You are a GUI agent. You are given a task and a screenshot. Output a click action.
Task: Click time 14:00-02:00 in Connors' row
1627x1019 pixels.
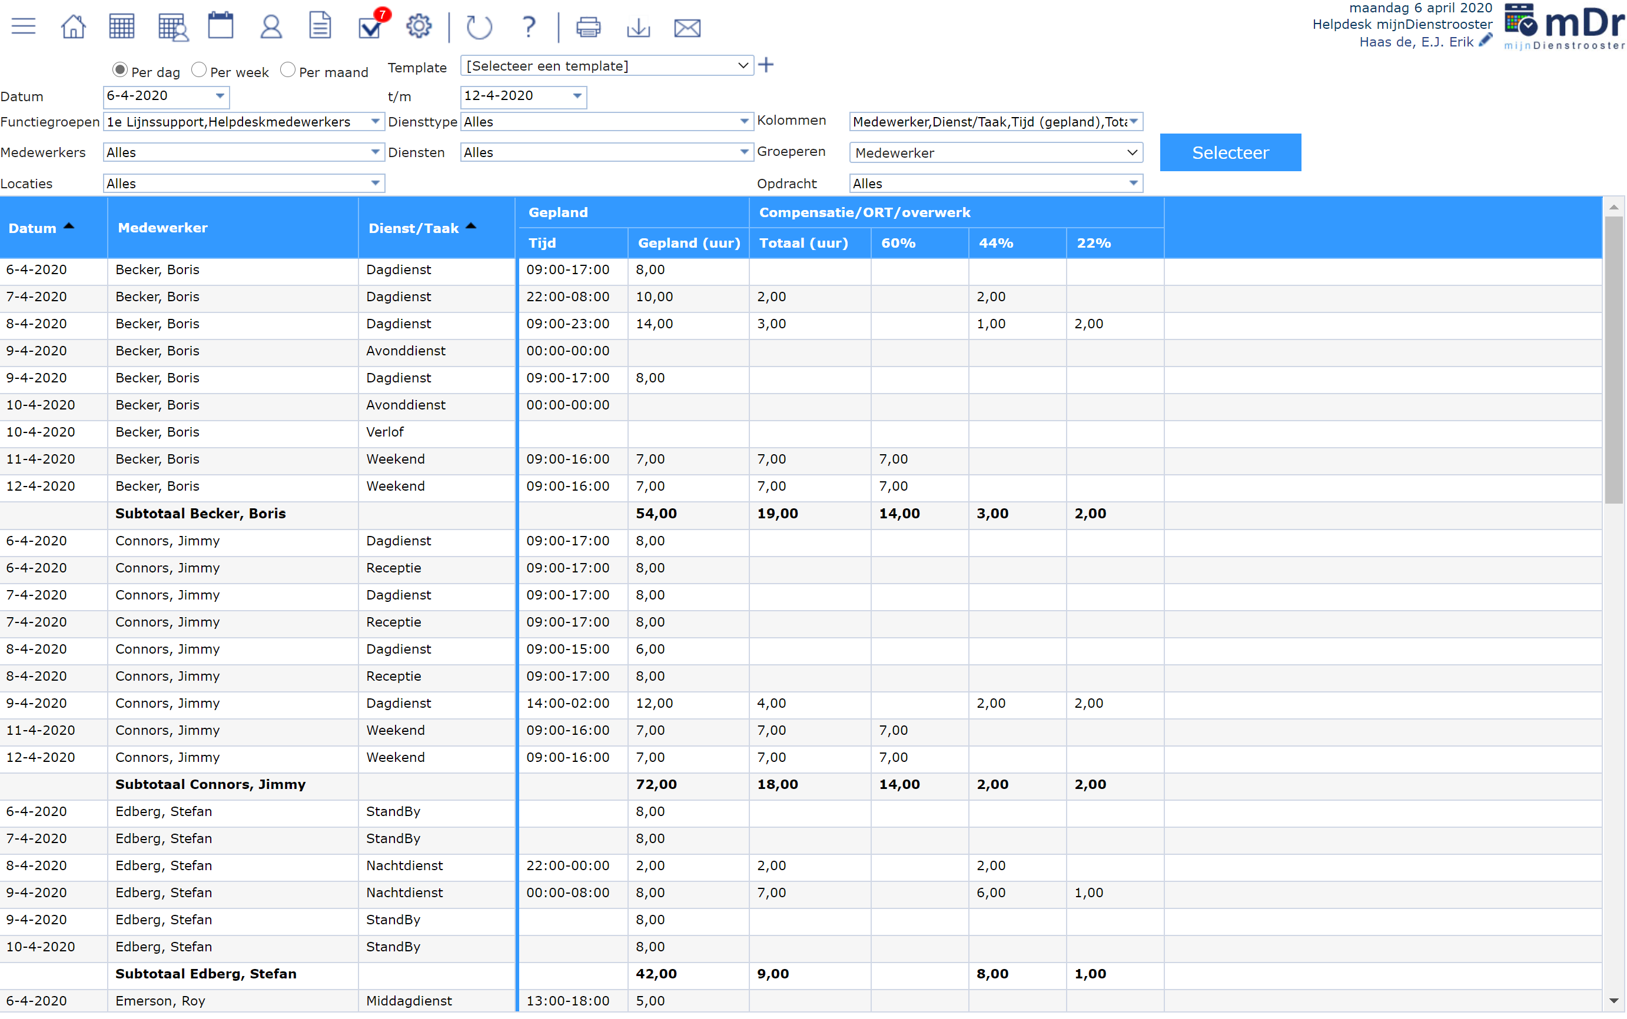tap(567, 703)
